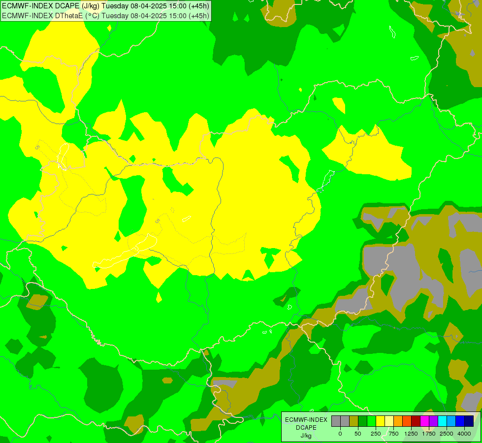
Task: Click the legend value 250
Action: point(376,434)
